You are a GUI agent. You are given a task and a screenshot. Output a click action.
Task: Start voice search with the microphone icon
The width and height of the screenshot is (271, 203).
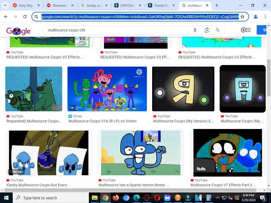(195, 30)
